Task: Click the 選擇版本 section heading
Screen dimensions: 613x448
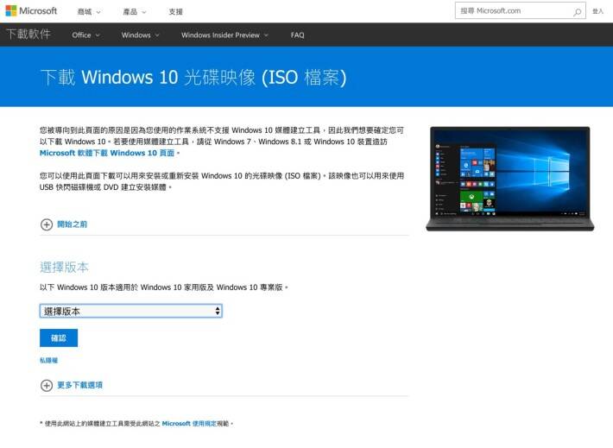Action: pos(64,267)
